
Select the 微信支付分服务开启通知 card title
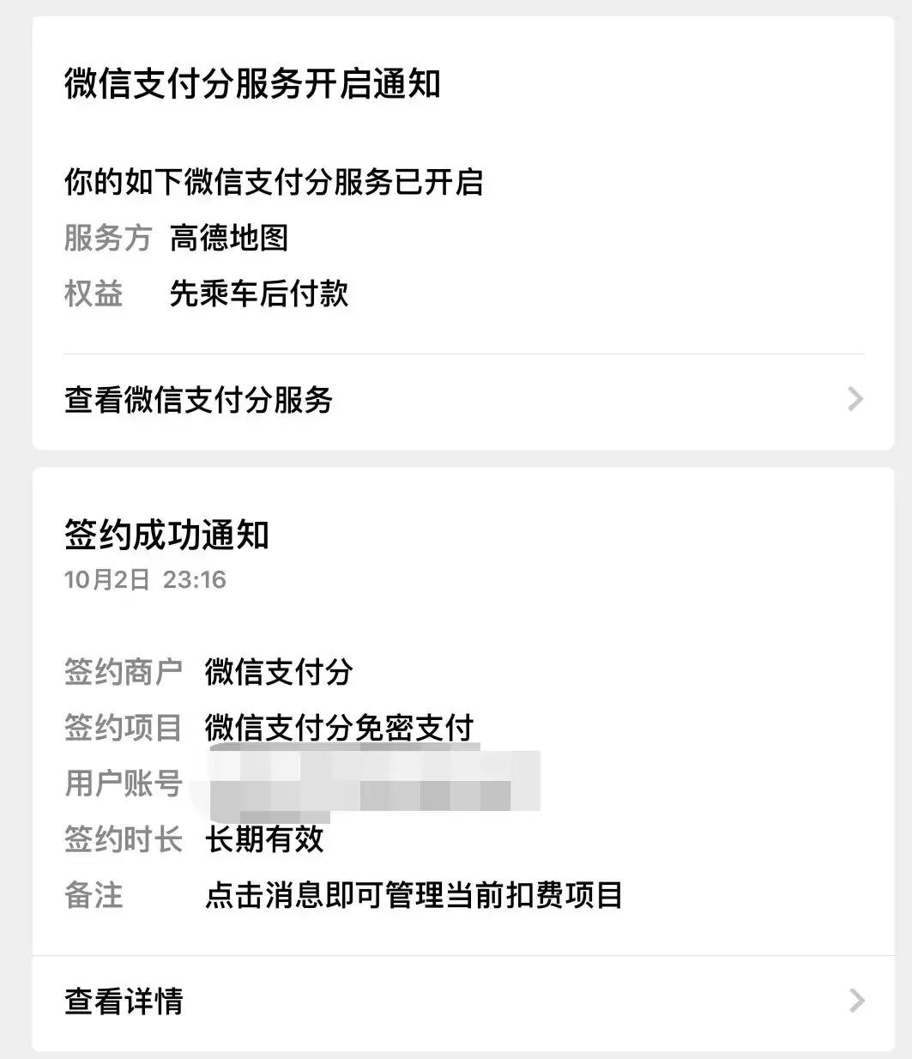pyautogui.click(x=252, y=84)
